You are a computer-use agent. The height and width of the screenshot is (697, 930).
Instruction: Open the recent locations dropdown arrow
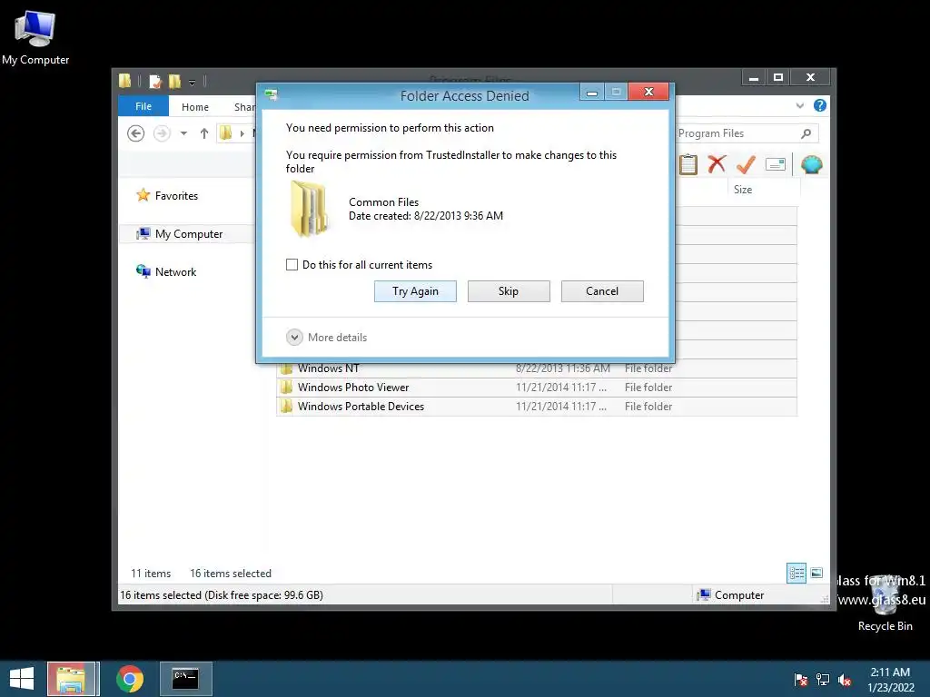click(x=183, y=133)
